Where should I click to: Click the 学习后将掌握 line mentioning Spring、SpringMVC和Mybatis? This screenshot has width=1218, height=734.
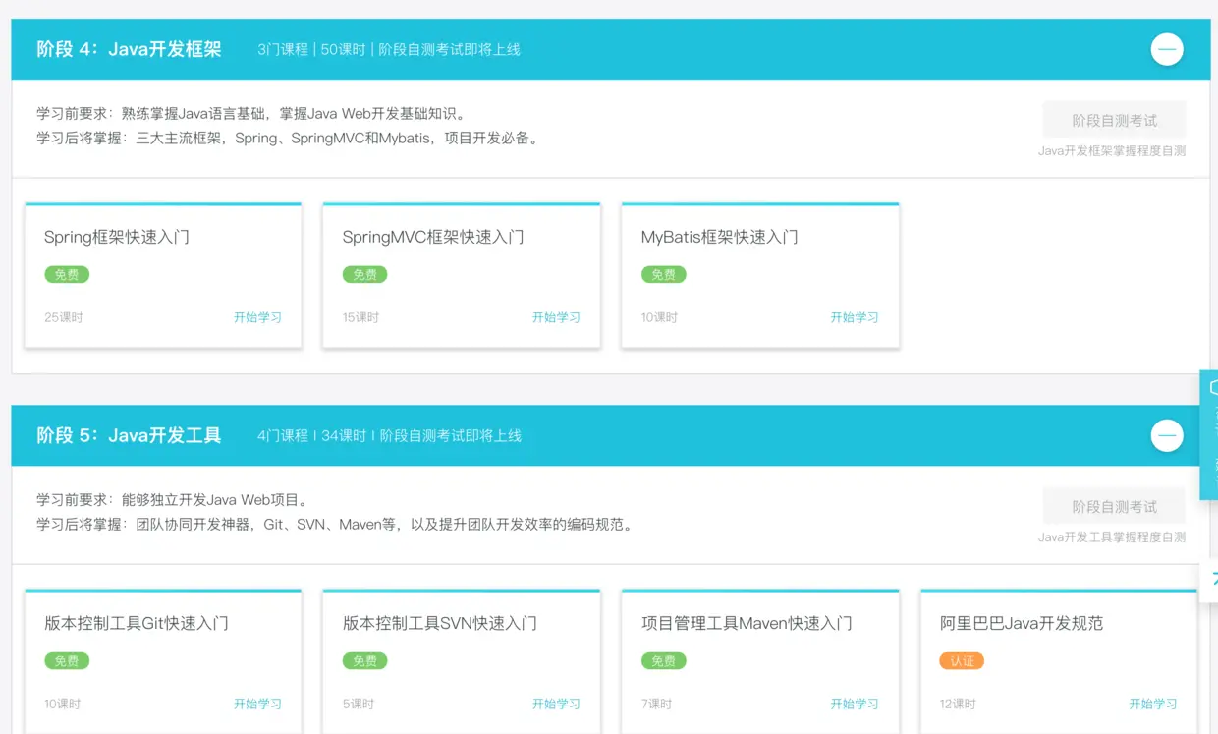point(290,138)
